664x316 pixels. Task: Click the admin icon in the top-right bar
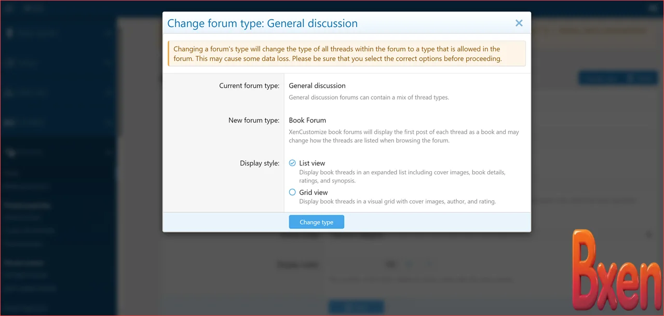(653, 8)
